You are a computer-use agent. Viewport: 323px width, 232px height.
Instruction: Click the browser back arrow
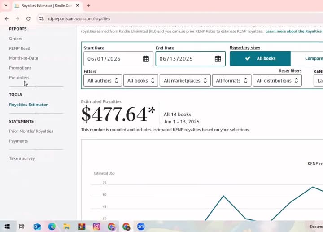click(7, 18)
